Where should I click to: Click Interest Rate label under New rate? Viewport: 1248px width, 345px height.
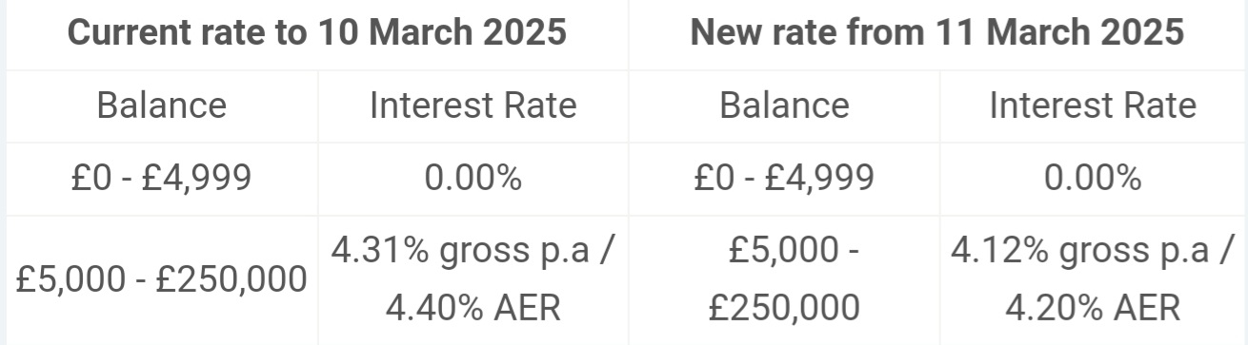coord(1094,105)
